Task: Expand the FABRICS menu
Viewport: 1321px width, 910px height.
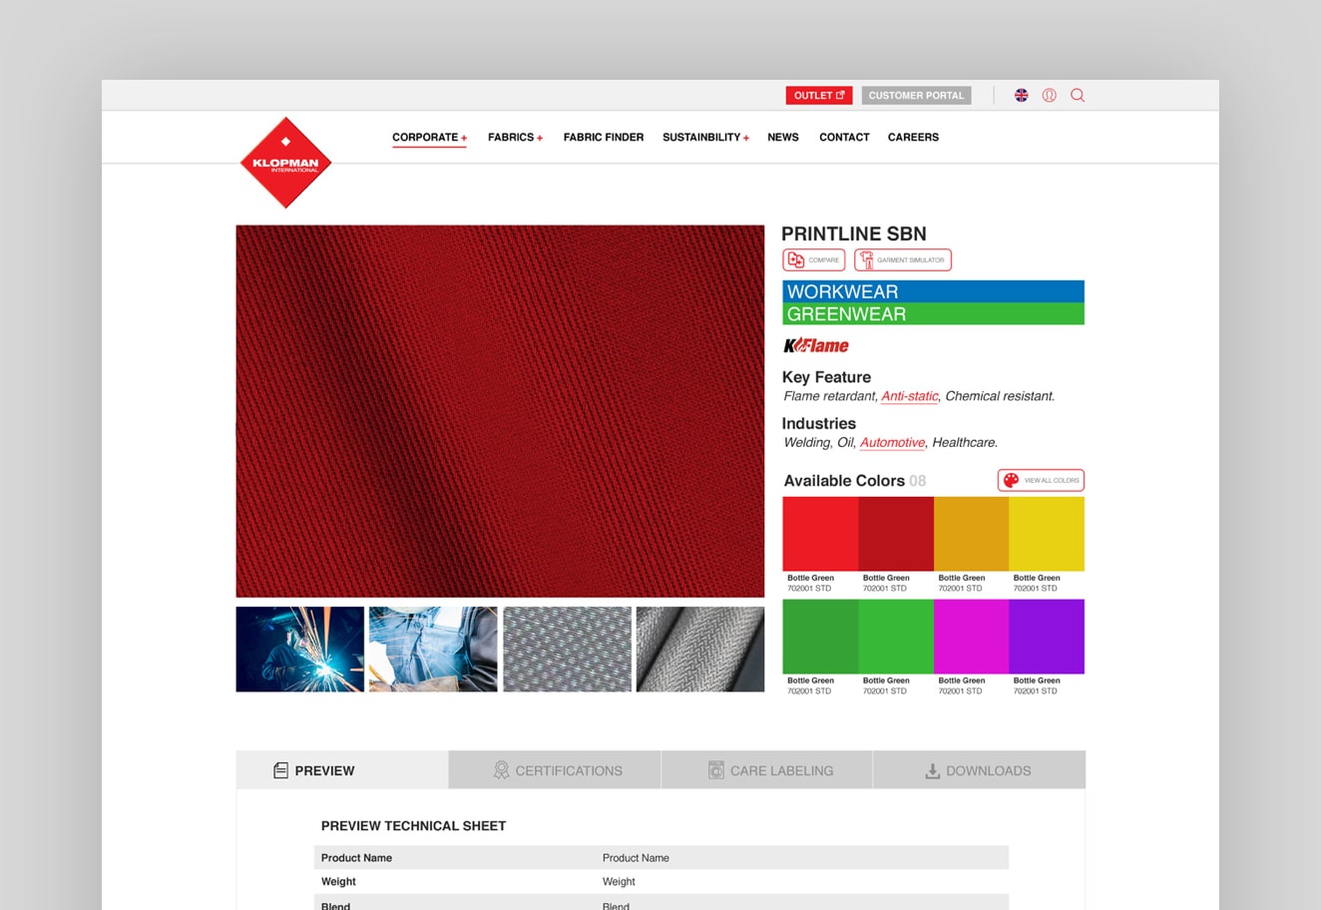Action: [515, 138]
